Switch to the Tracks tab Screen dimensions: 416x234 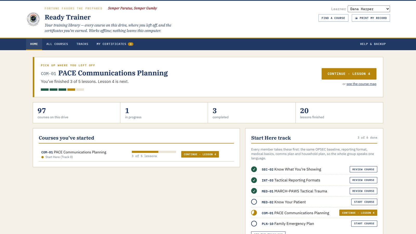[x=82, y=44]
